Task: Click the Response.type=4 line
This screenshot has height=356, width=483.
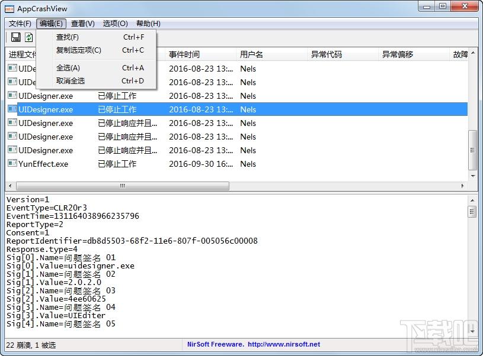Action: [42, 249]
